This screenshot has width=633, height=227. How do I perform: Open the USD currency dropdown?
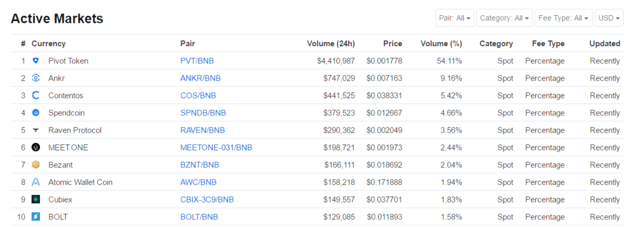[609, 18]
